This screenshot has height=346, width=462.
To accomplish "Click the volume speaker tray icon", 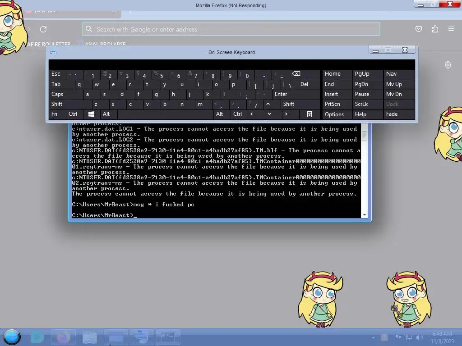I will pyautogui.click(x=420, y=337).
